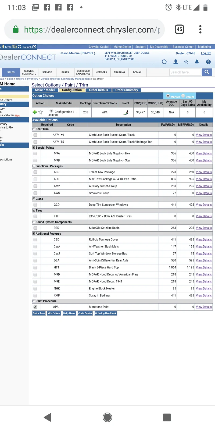
Task: Collapse the Additional Features section
Action: click(x=34, y=234)
